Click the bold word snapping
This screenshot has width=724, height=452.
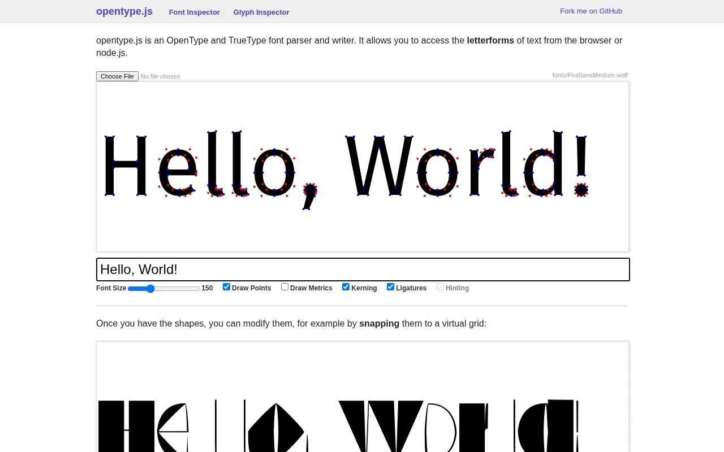click(x=379, y=324)
